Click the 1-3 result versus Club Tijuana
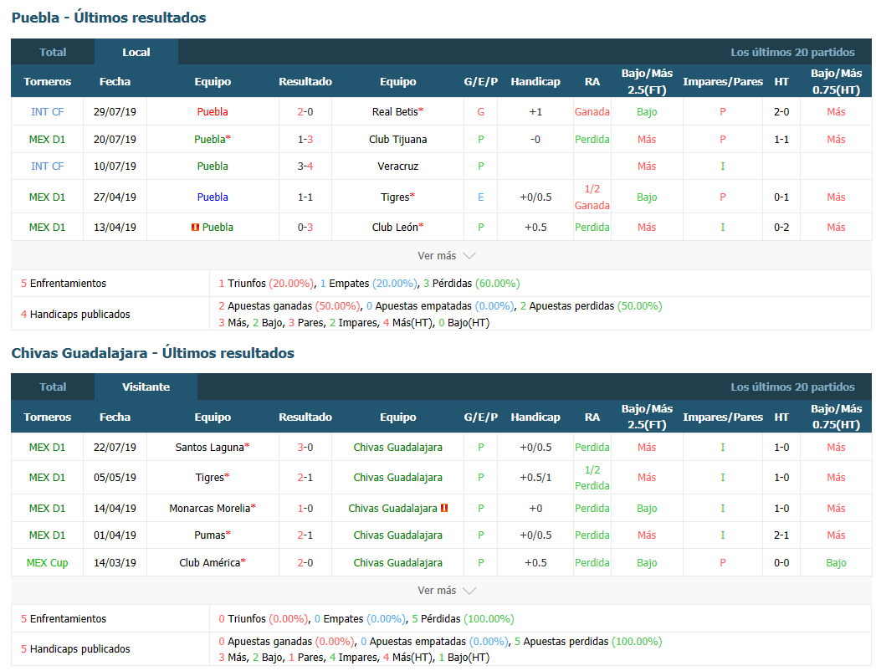Image resolution: width=876 pixels, height=671 pixels. (x=305, y=139)
